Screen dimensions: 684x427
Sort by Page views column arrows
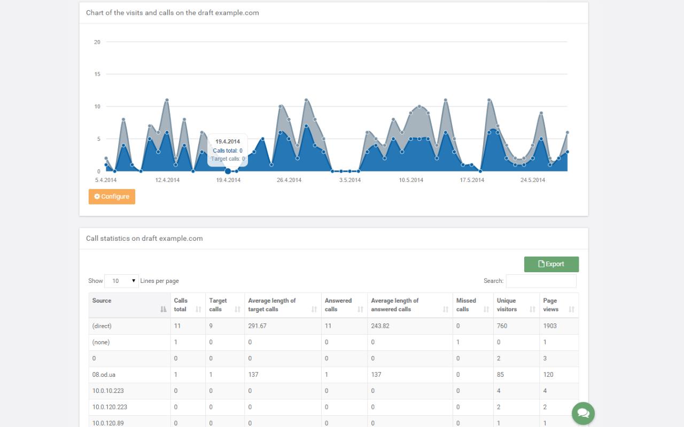(571, 309)
